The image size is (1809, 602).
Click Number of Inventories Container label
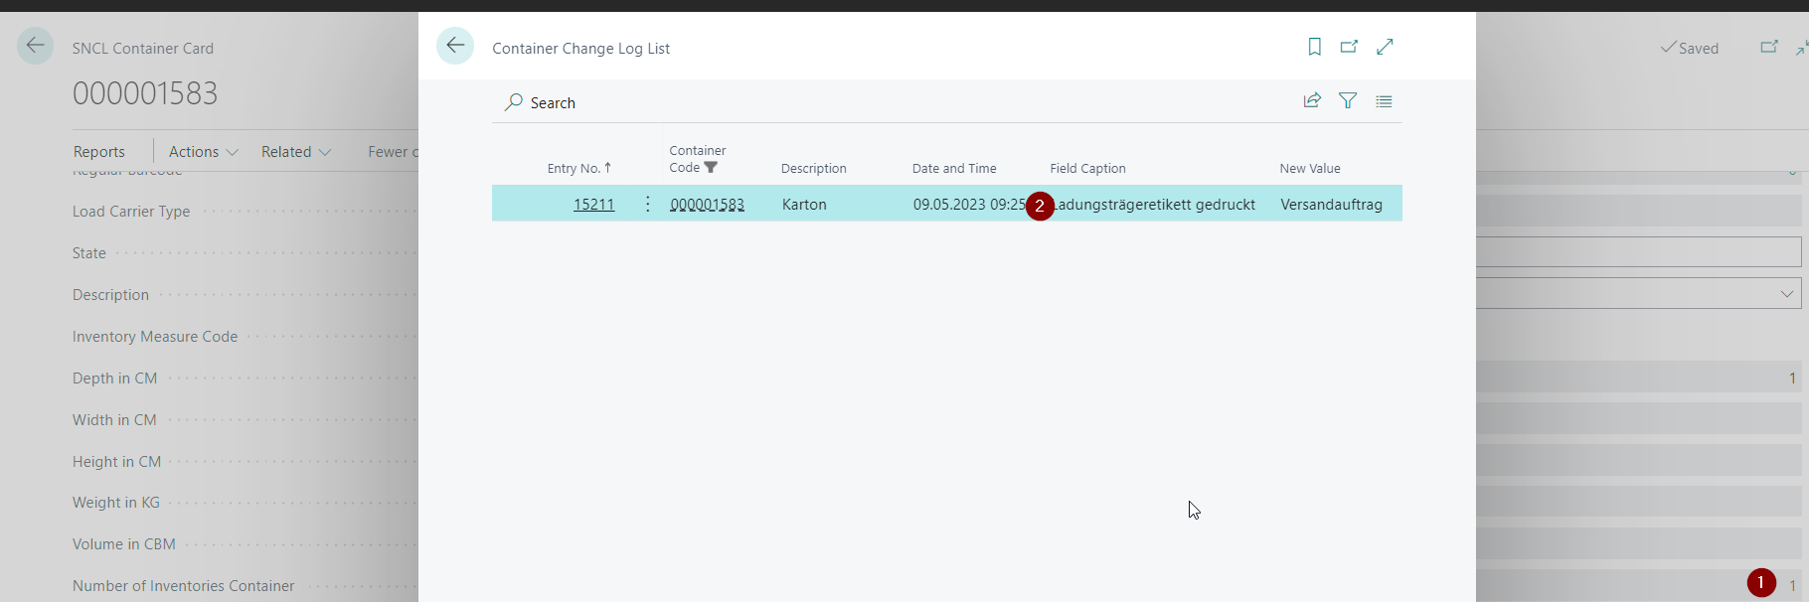click(183, 585)
